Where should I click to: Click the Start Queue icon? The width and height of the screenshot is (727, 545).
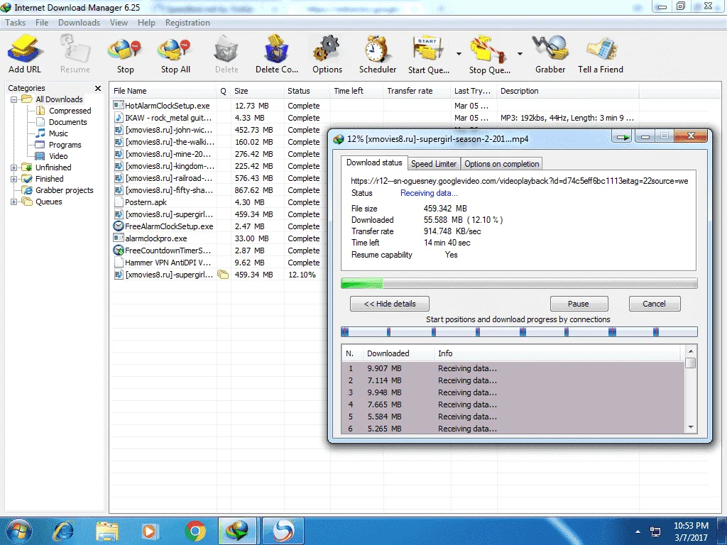(x=428, y=54)
